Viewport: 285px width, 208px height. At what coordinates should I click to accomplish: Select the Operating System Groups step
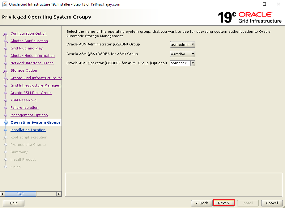click(x=36, y=122)
